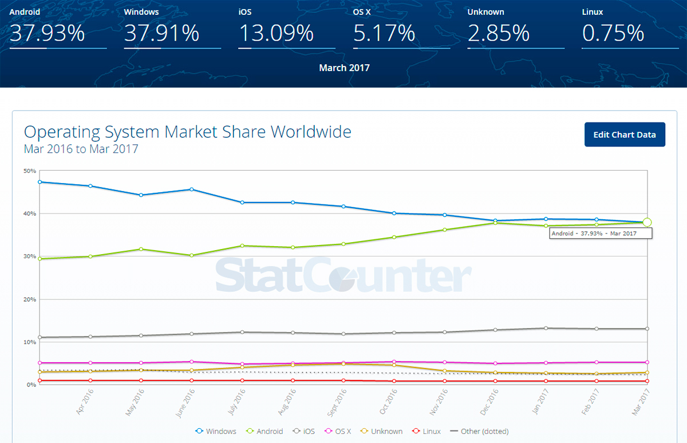Click the Edit Chart Data button
This screenshot has height=443, width=687.
pos(625,135)
